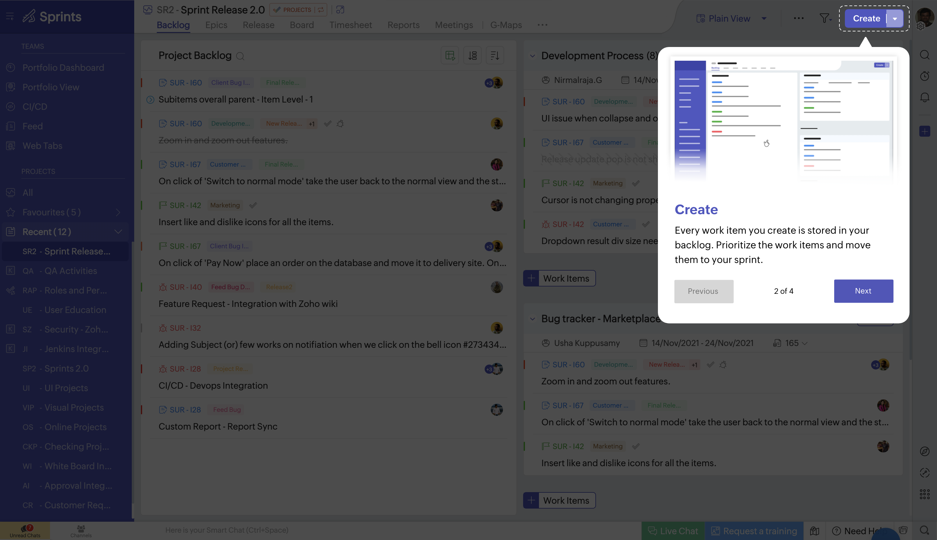Open the apps grid icon at bottom-right
This screenshot has height=540, width=937.
point(924,494)
